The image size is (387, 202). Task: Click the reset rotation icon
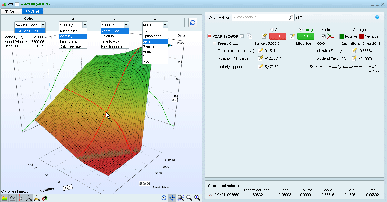[x=164, y=198]
